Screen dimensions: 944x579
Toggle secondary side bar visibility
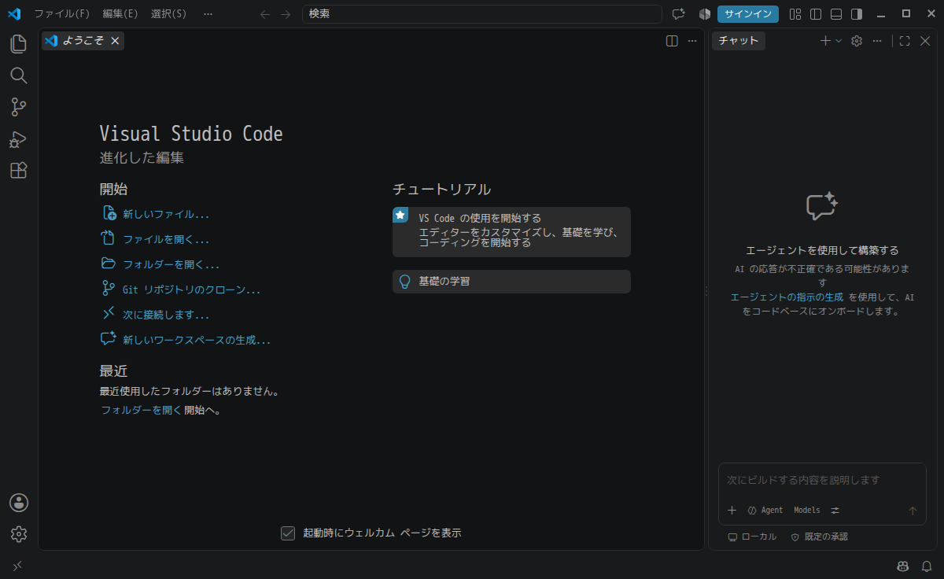coord(857,14)
